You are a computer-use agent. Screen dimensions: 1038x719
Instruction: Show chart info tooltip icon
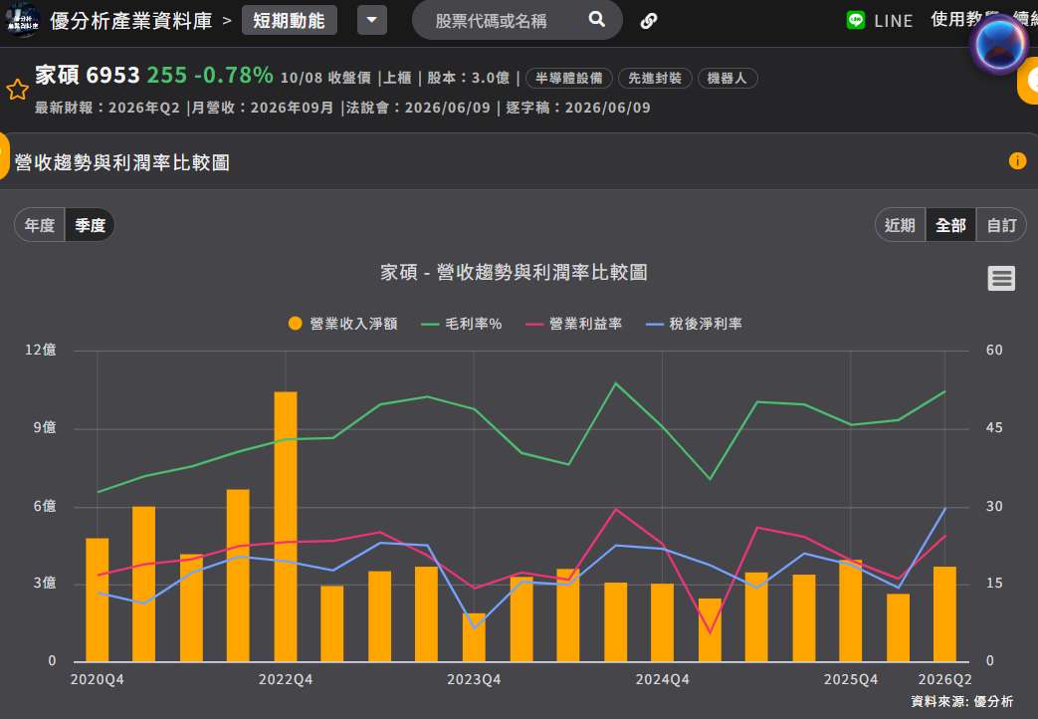[x=1017, y=161]
